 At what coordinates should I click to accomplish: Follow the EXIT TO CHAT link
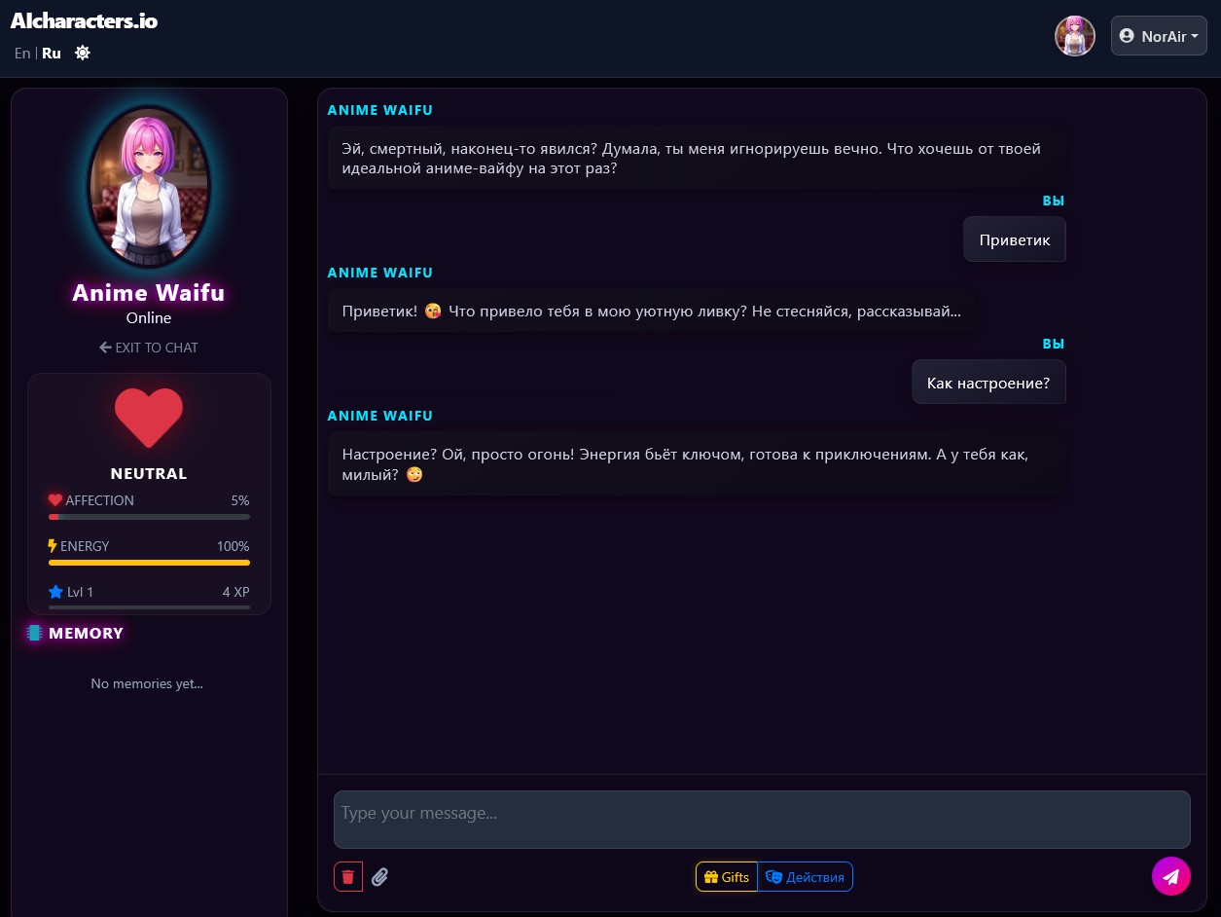tap(148, 348)
